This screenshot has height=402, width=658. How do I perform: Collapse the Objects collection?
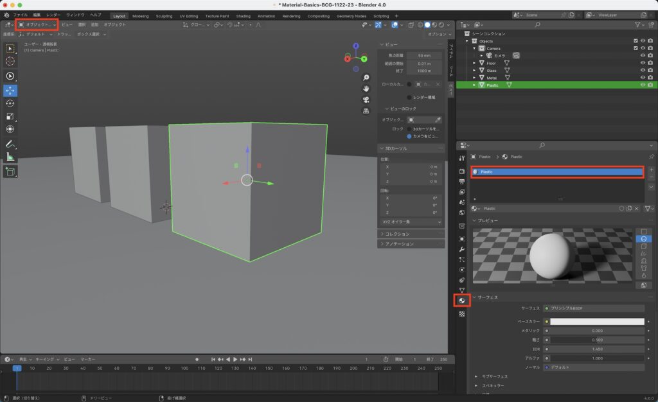tap(466, 41)
